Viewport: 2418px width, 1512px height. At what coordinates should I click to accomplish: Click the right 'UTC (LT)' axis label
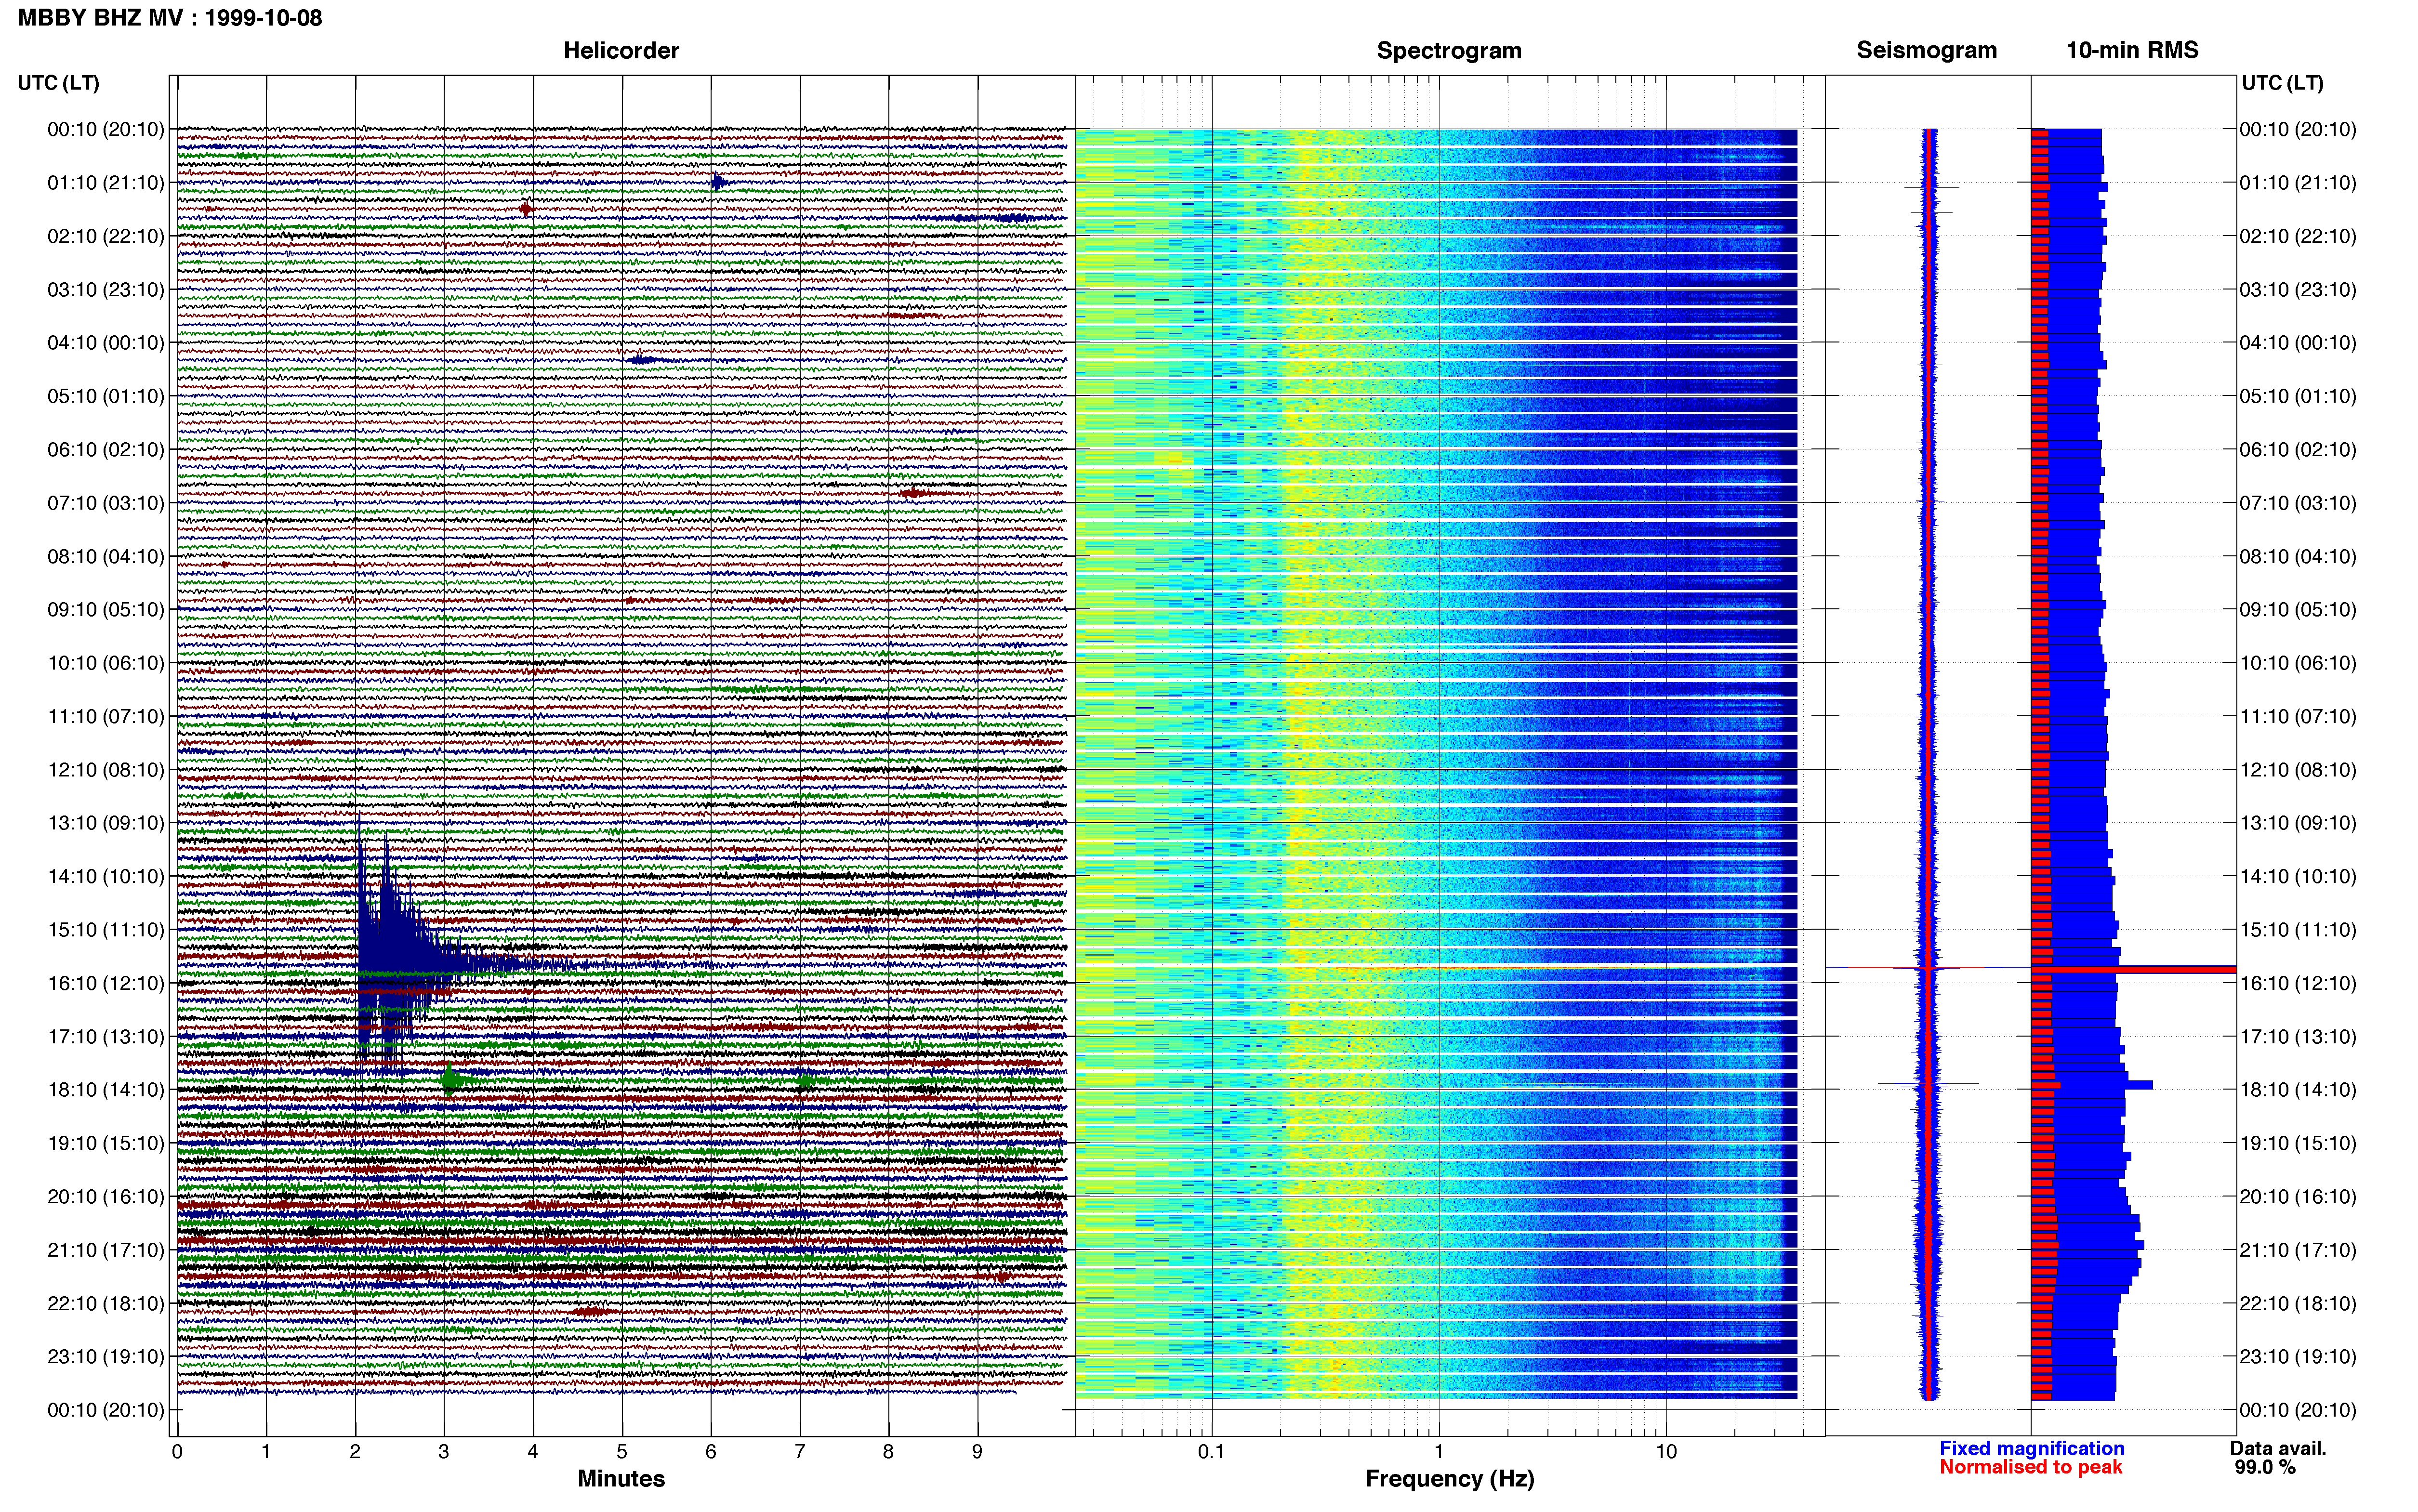[2282, 83]
